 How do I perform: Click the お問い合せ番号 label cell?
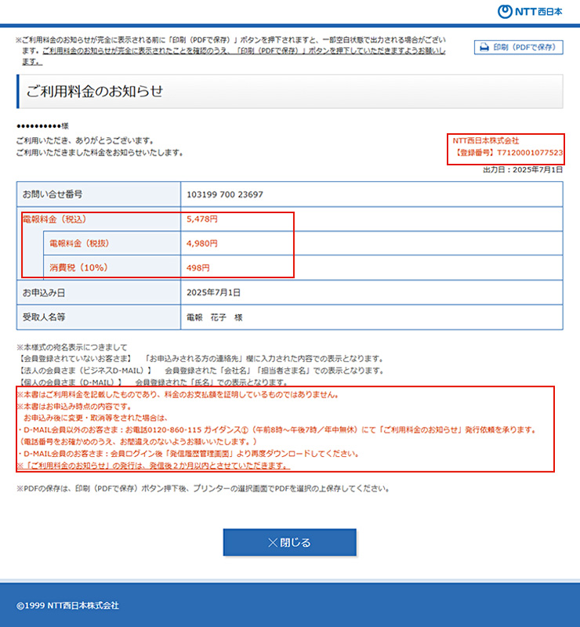(53, 194)
